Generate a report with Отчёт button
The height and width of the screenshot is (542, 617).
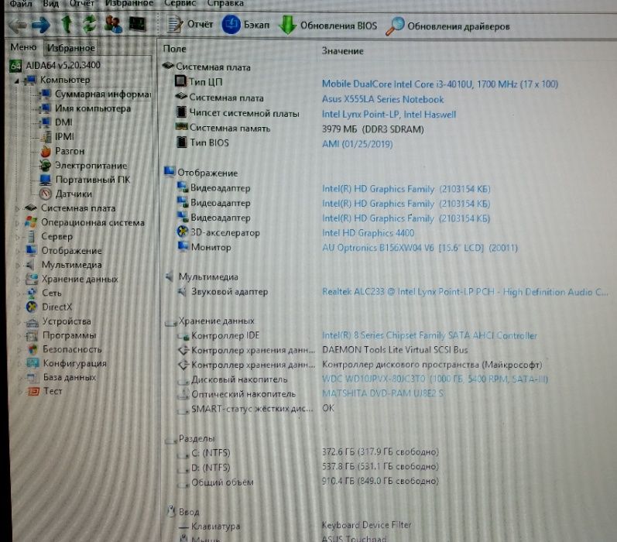(x=190, y=25)
